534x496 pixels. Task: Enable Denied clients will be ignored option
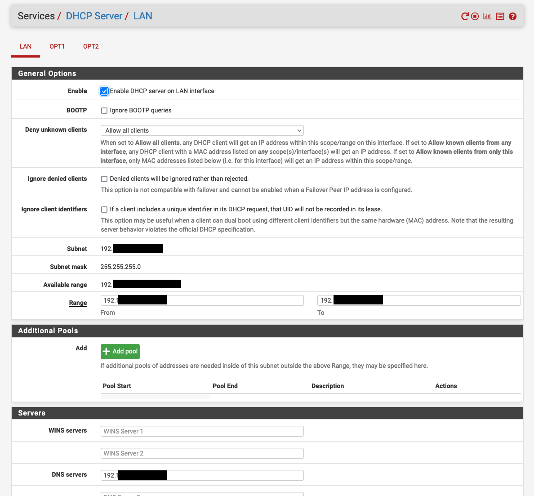click(x=104, y=179)
